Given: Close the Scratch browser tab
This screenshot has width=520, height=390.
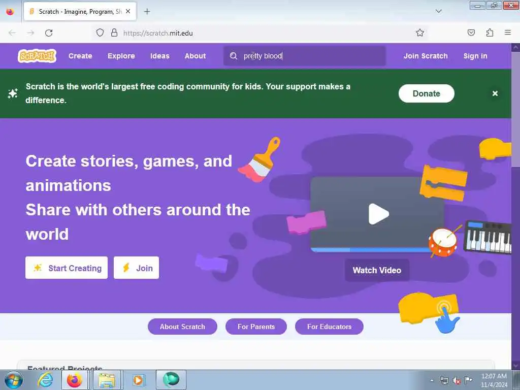Looking at the screenshot, I should pyautogui.click(x=128, y=11).
